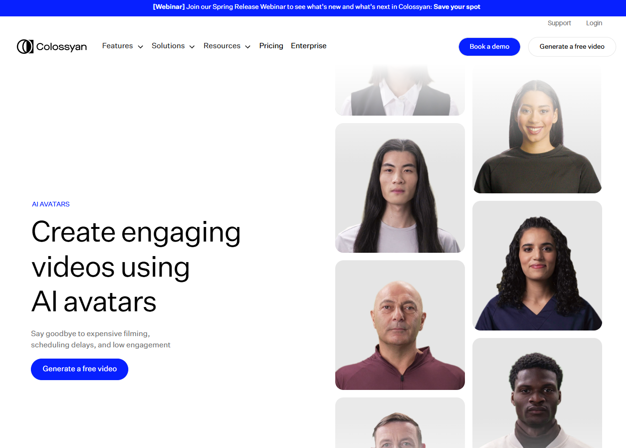Expand the Resources dropdown chevron
This screenshot has width=626, height=448.
(248, 46)
